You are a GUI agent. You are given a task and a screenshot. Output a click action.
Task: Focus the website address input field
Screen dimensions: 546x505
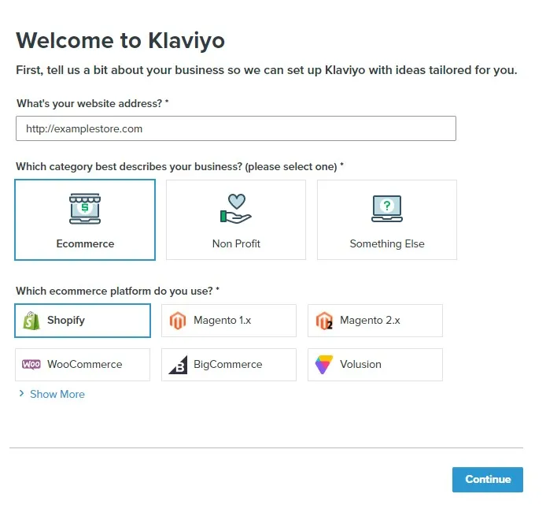[236, 128]
